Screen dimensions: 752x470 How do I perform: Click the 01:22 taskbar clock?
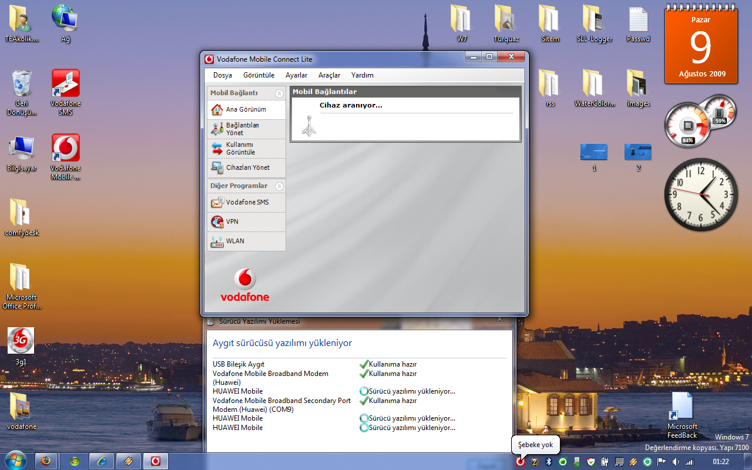720,462
